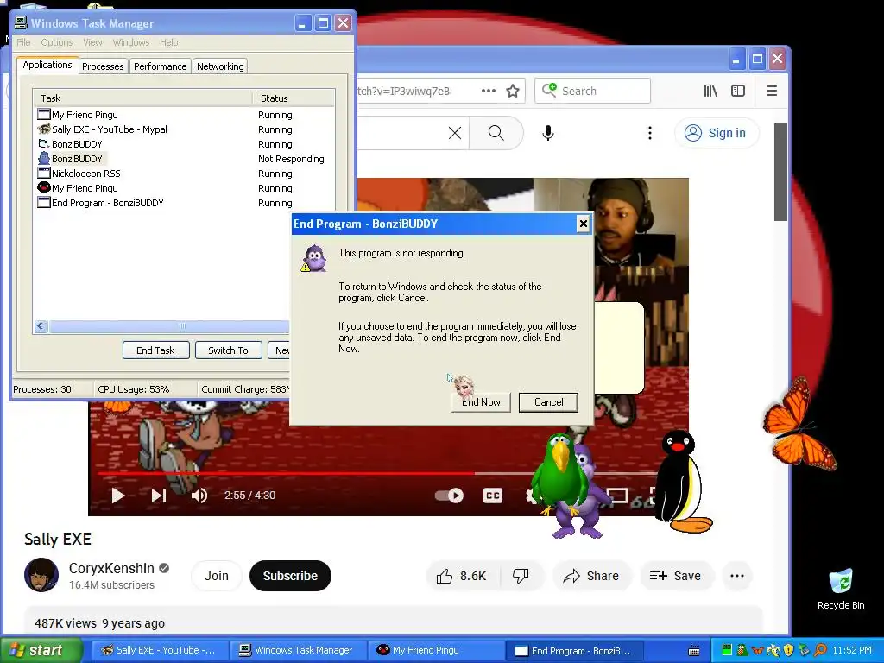The height and width of the screenshot is (663, 884).
Task: Click the Share button
Action: click(x=591, y=576)
